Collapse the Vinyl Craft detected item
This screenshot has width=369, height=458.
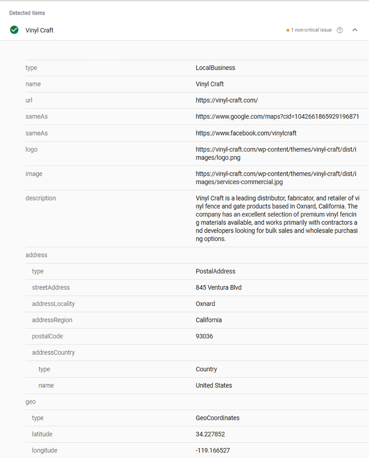click(355, 30)
